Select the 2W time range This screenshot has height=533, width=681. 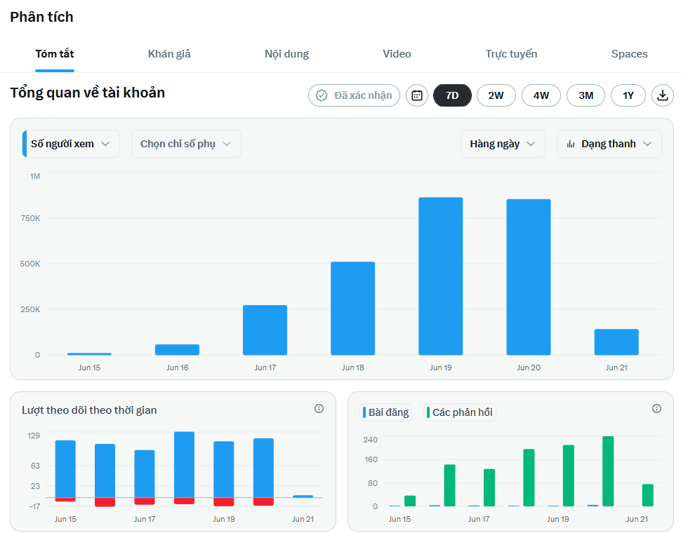point(496,95)
